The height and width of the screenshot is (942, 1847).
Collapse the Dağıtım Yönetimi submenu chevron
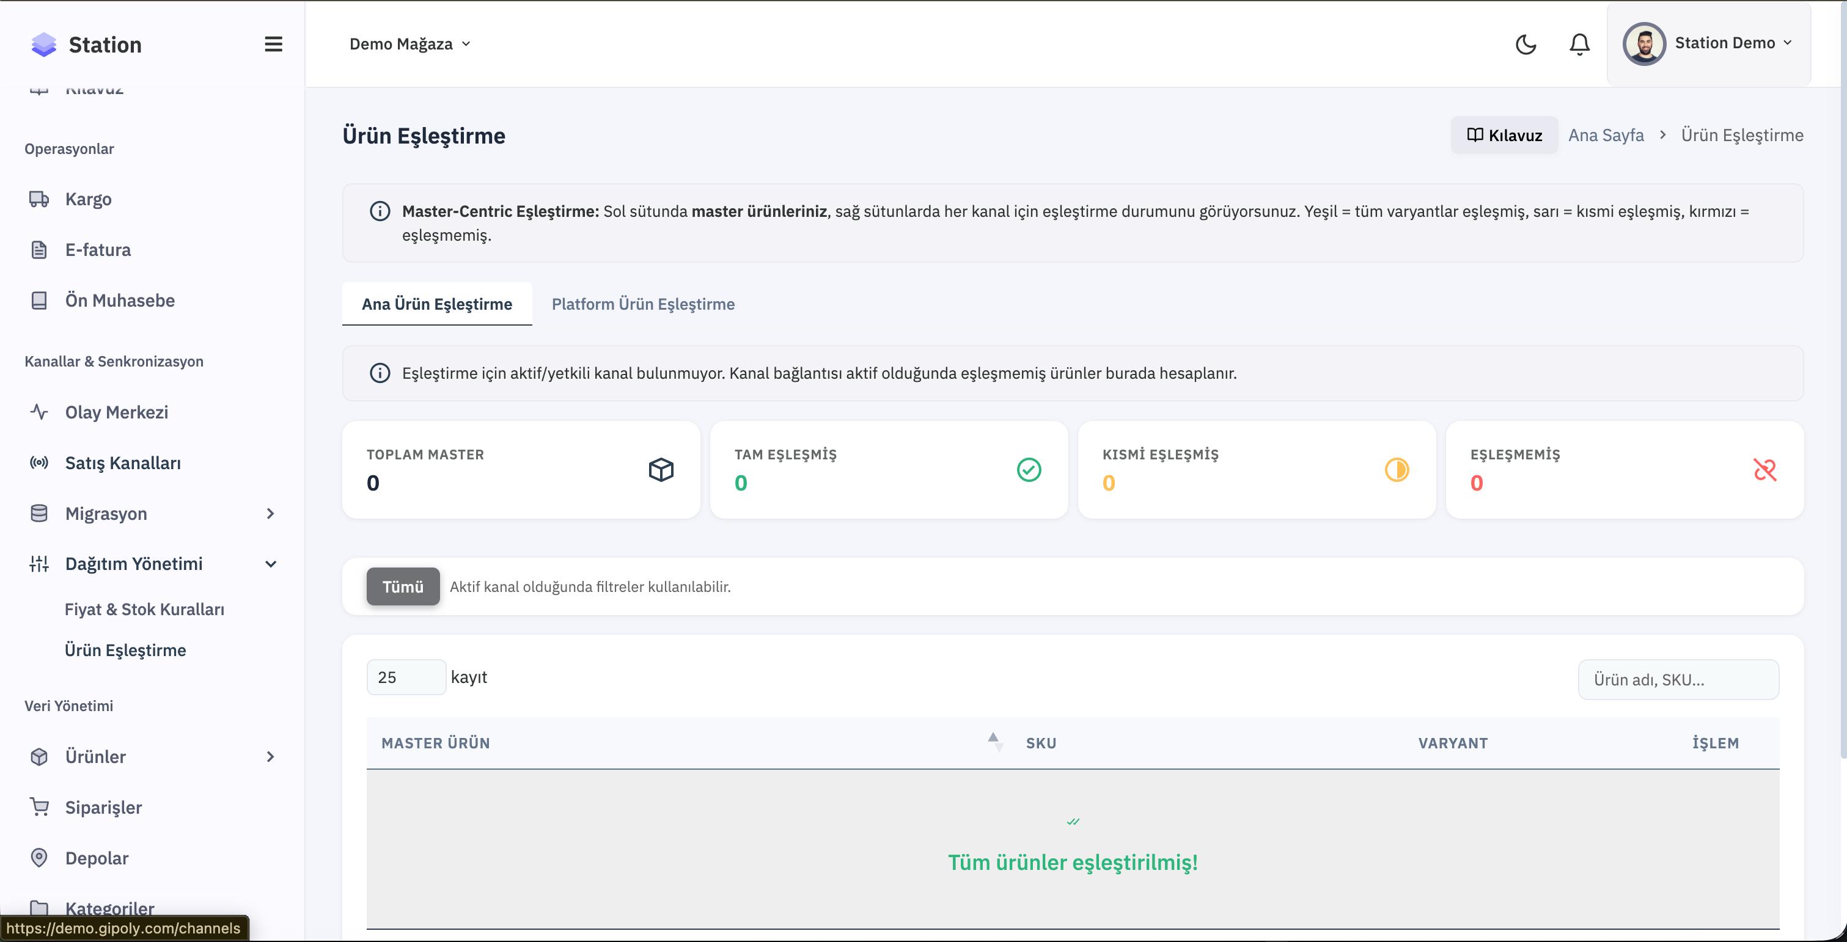coord(270,563)
